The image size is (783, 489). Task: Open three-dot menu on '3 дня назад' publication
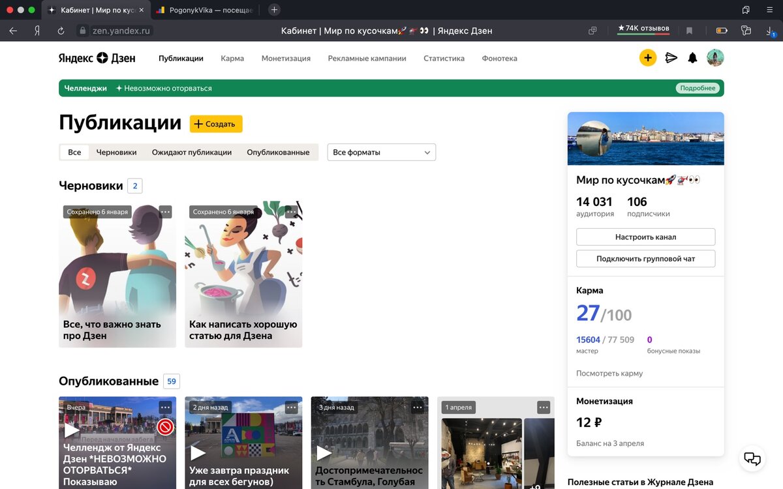click(x=417, y=407)
